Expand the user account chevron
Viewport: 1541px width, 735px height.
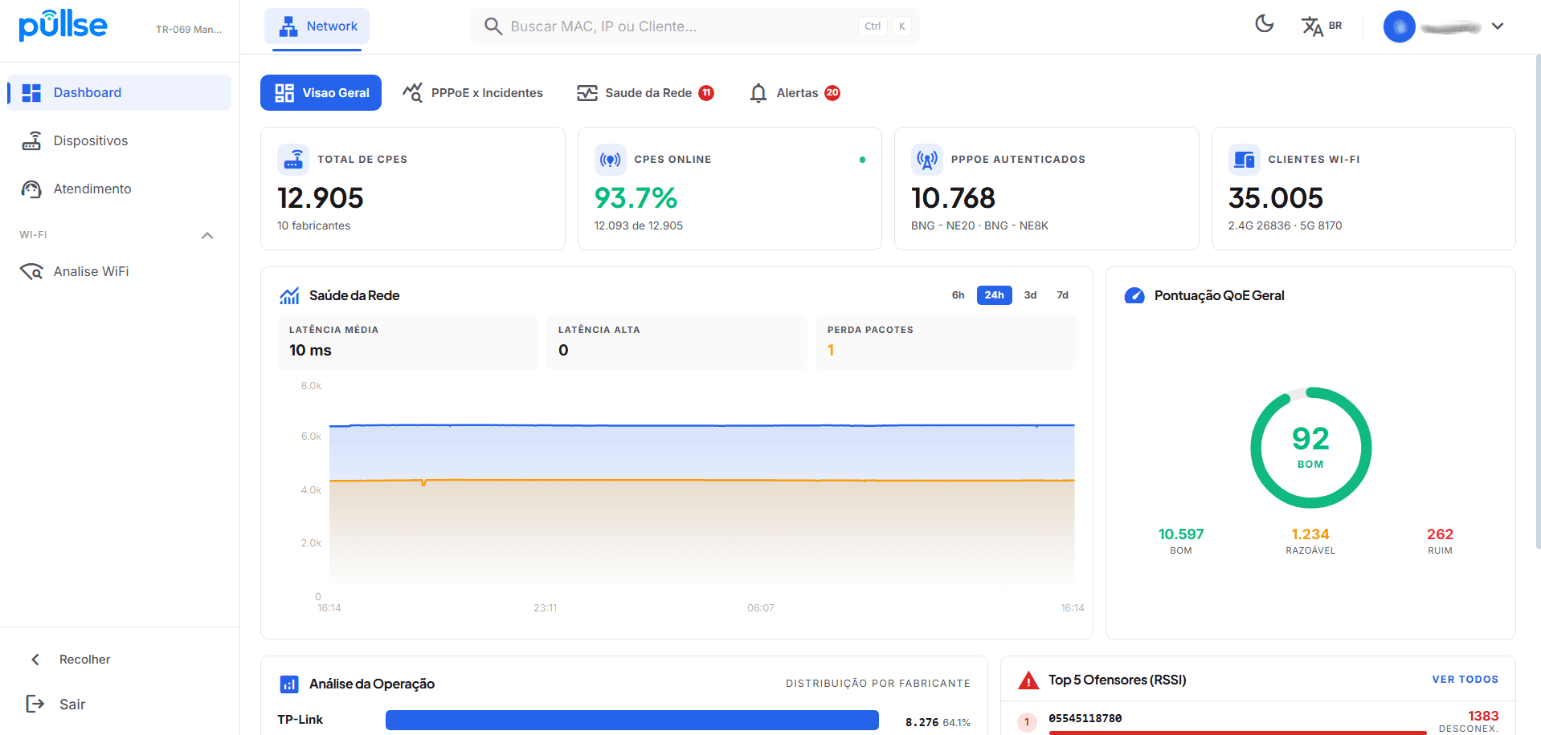(1498, 26)
